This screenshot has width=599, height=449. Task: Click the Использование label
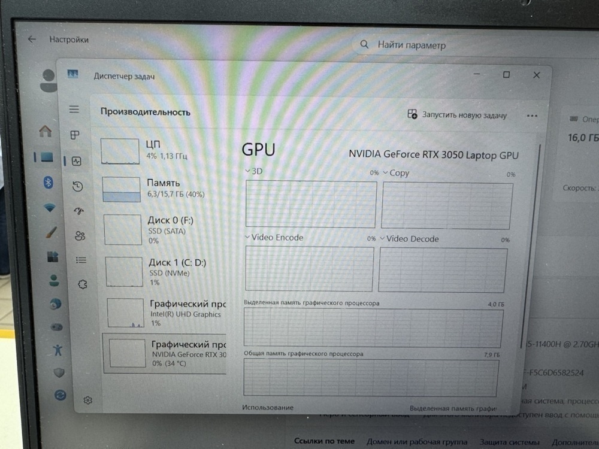coord(267,407)
